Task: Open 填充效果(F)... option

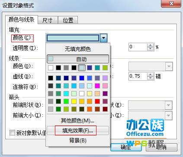Action: click(x=78, y=131)
